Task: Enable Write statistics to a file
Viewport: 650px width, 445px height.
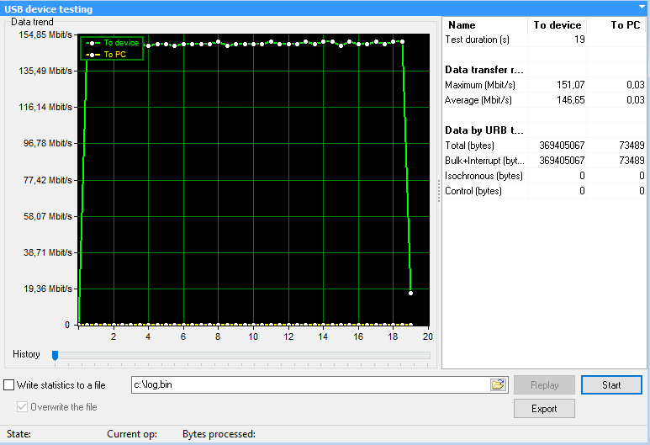Action: [9, 385]
